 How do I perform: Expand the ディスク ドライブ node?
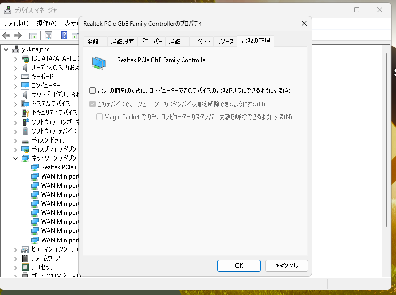(x=16, y=141)
